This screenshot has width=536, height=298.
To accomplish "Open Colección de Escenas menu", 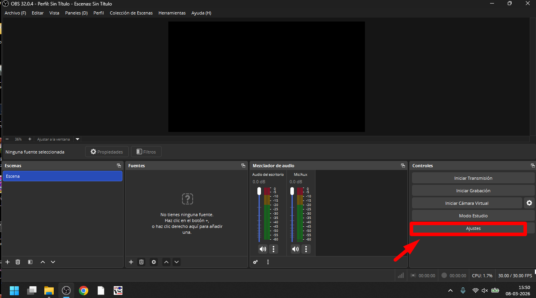I will (131, 13).
